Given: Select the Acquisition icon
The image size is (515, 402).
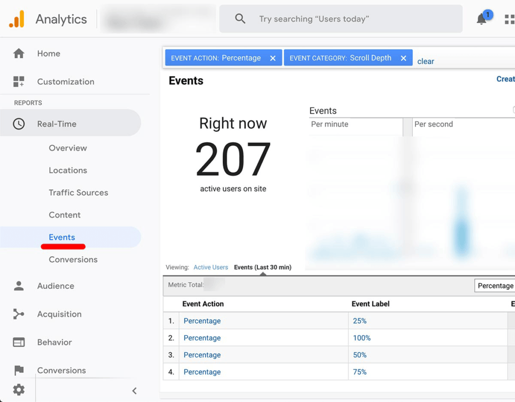Looking at the screenshot, I should click(19, 314).
